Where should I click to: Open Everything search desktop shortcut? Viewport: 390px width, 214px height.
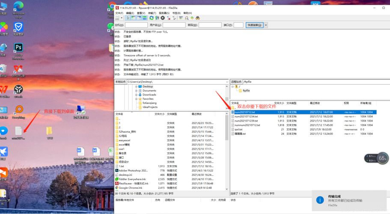coord(18,112)
